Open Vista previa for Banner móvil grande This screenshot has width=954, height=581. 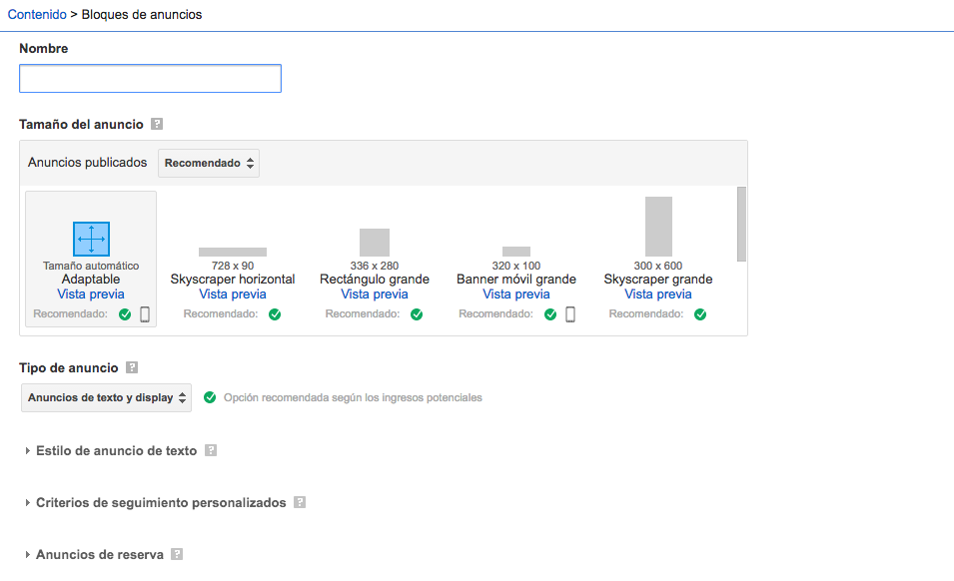(x=516, y=294)
